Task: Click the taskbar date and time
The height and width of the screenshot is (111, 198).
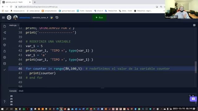Action: click(x=184, y=109)
